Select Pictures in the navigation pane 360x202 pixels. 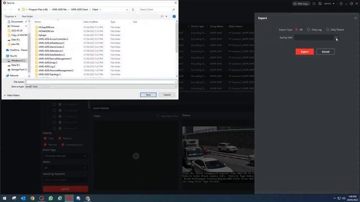pyautogui.click(x=15, y=26)
